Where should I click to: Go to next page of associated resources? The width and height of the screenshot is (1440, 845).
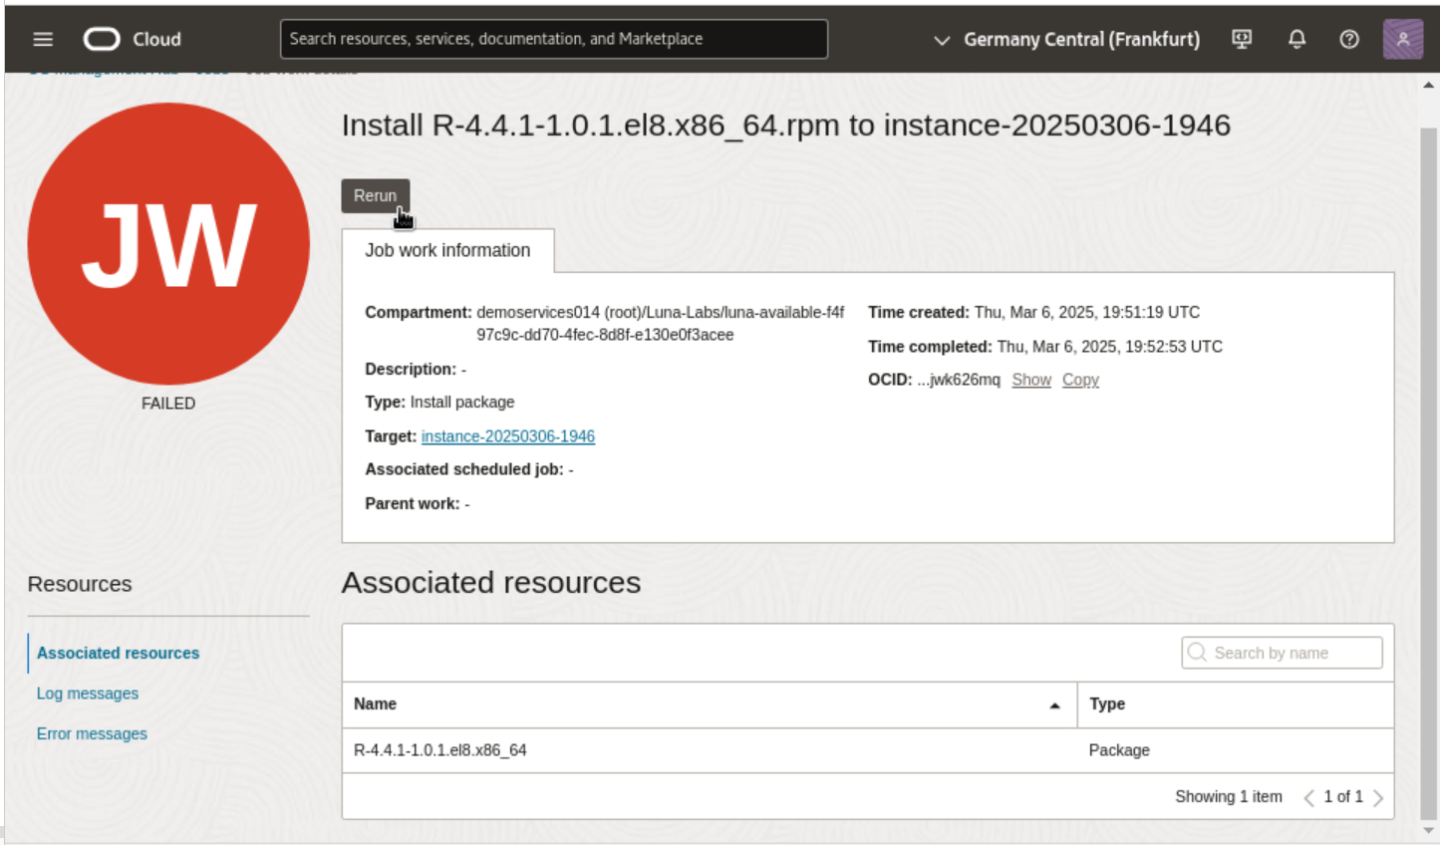tap(1378, 797)
